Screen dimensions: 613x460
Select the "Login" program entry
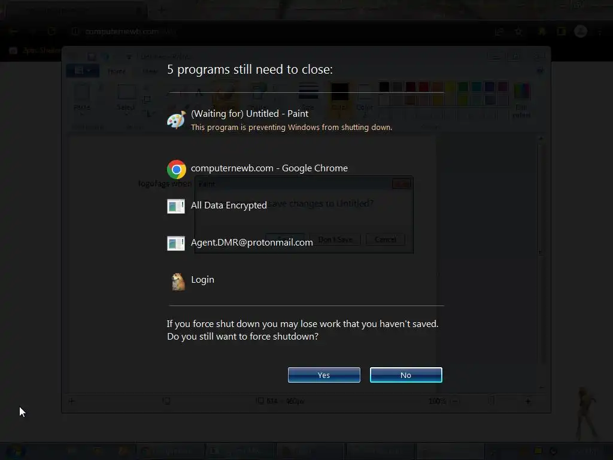click(x=202, y=280)
